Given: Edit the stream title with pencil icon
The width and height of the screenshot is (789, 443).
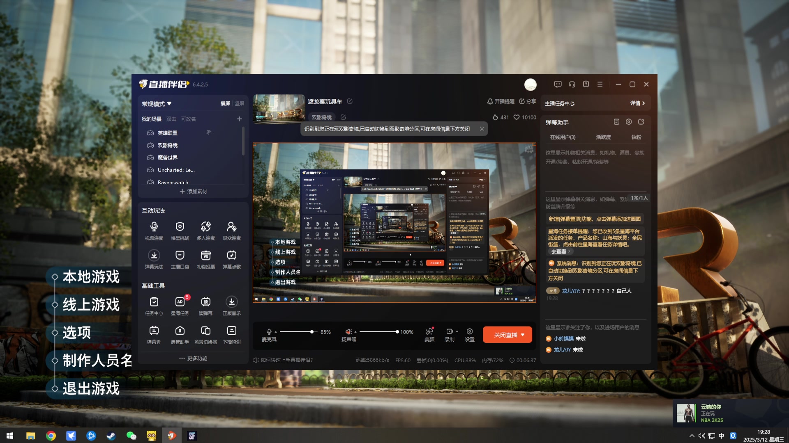Looking at the screenshot, I should pyautogui.click(x=350, y=101).
